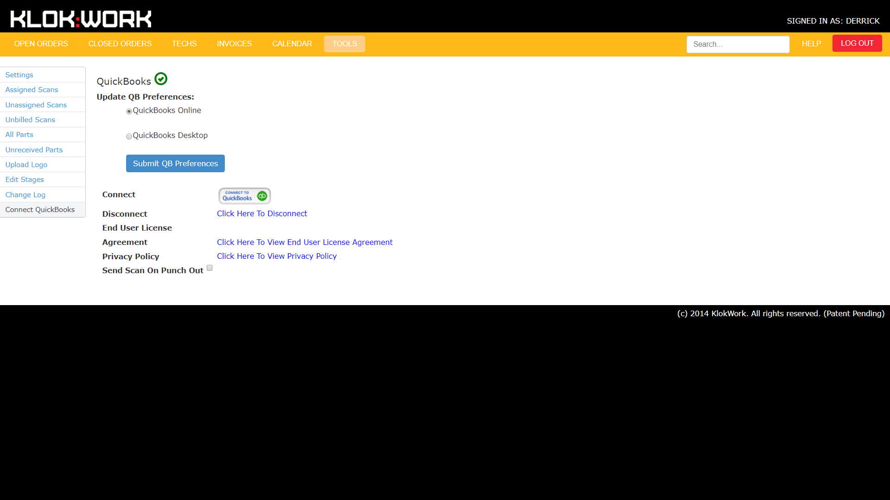Click the 'SIGNED IN AS: DERRICK' text
Screen dimensions: 890x500
coord(833,21)
